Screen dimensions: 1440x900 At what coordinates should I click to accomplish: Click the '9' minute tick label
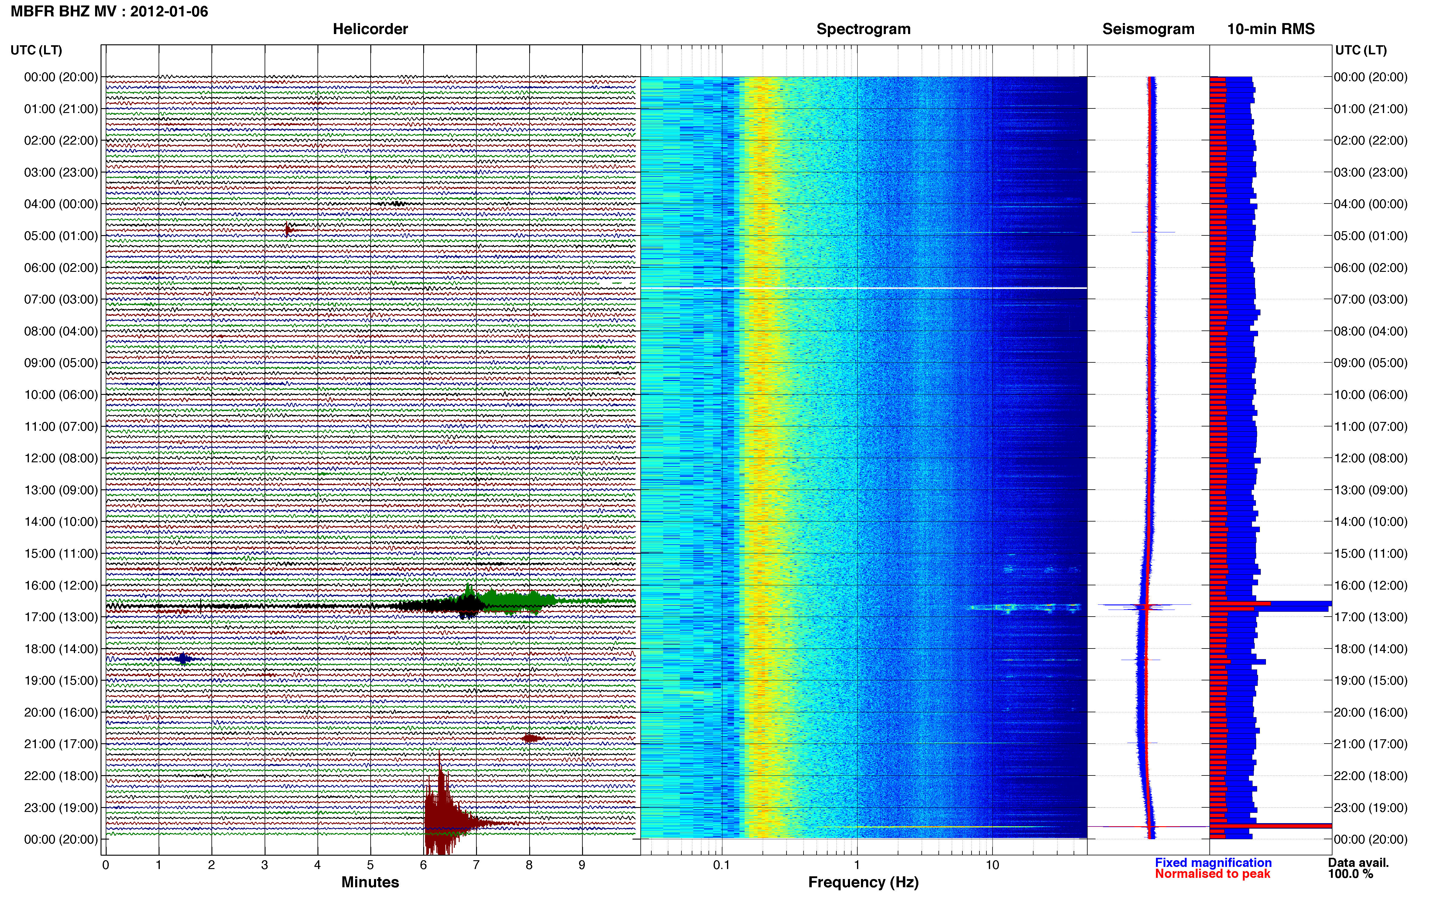point(581,865)
